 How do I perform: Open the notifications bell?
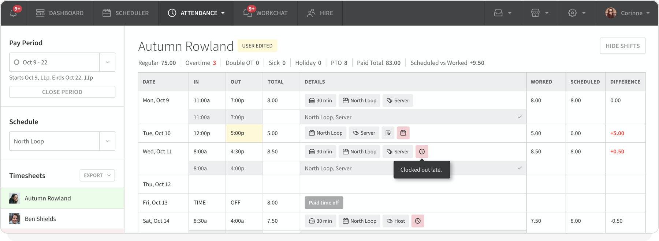point(14,13)
